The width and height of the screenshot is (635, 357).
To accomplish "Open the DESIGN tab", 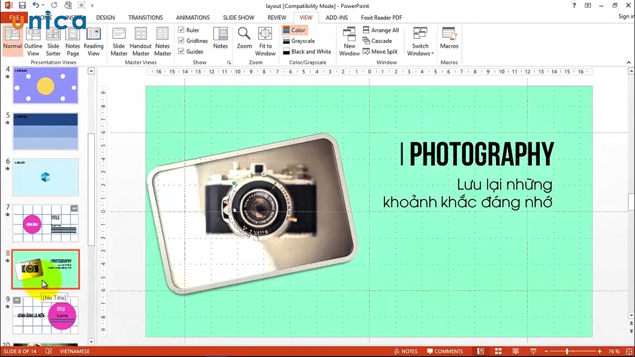I will [x=105, y=17].
